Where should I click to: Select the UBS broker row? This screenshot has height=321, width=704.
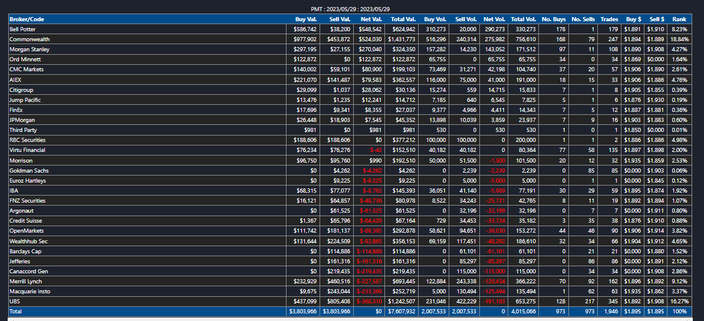[x=351, y=302]
